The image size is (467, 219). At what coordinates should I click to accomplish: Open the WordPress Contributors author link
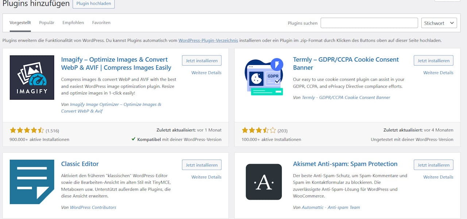coord(93,207)
